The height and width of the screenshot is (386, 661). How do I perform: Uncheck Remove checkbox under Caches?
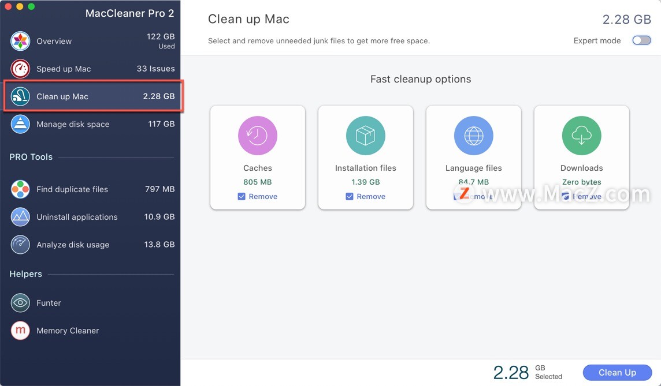pos(242,197)
